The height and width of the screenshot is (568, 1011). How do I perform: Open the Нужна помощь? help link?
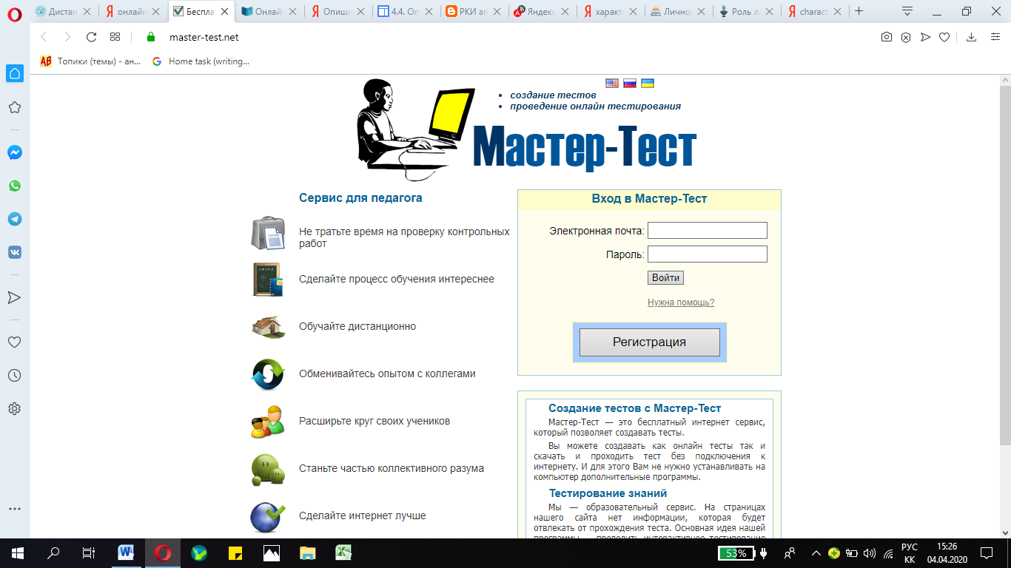pos(681,302)
